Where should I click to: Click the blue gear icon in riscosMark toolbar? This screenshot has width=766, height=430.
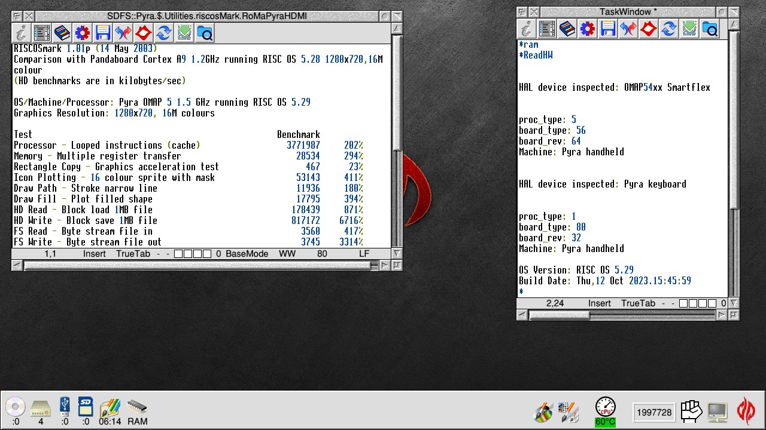[x=83, y=33]
